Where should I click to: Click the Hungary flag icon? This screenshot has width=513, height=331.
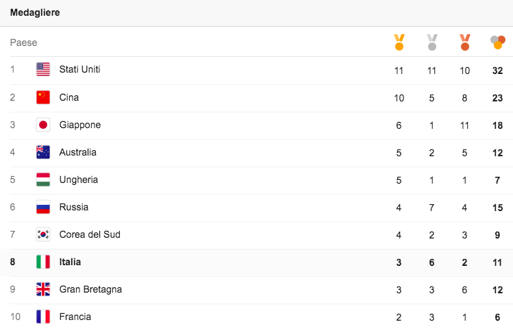tap(43, 180)
